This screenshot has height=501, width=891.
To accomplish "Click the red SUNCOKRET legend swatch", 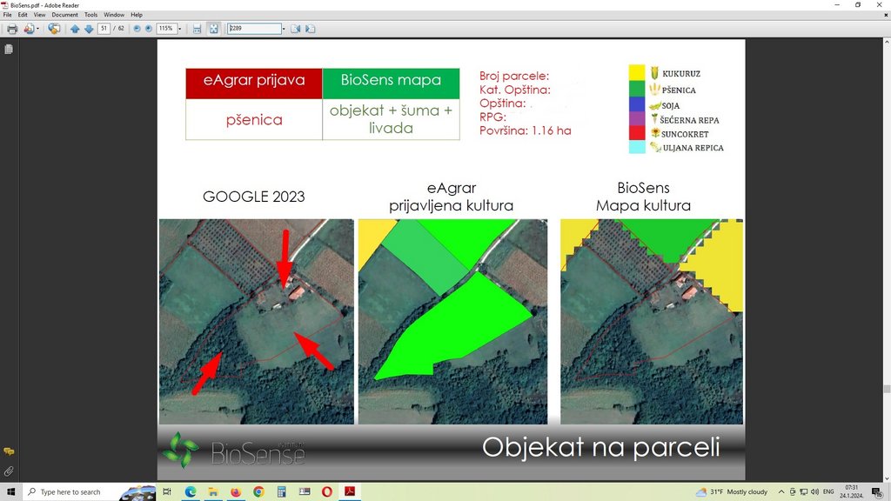I will pyautogui.click(x=636, y=133).
